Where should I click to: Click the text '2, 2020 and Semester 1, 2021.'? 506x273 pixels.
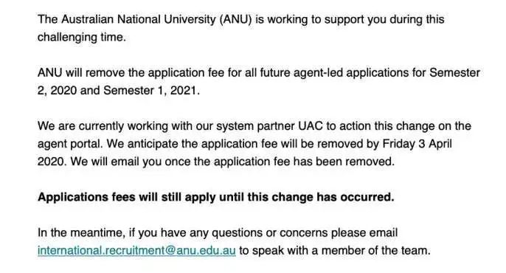[119, 91]
